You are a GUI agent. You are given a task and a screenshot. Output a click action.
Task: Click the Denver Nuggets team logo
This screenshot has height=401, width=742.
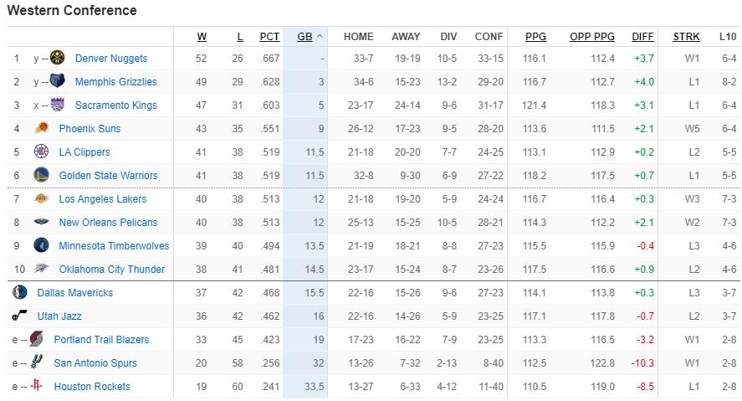click(x=57, y=58)
